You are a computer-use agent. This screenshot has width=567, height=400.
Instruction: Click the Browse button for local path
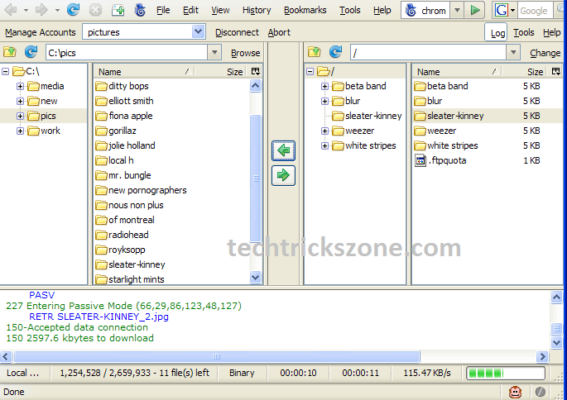click(x=245, y=53)
